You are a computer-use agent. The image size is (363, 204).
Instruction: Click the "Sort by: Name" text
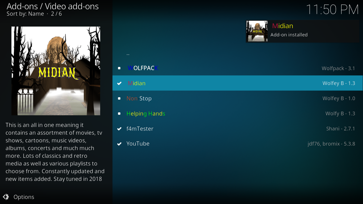tap(25, 14)
